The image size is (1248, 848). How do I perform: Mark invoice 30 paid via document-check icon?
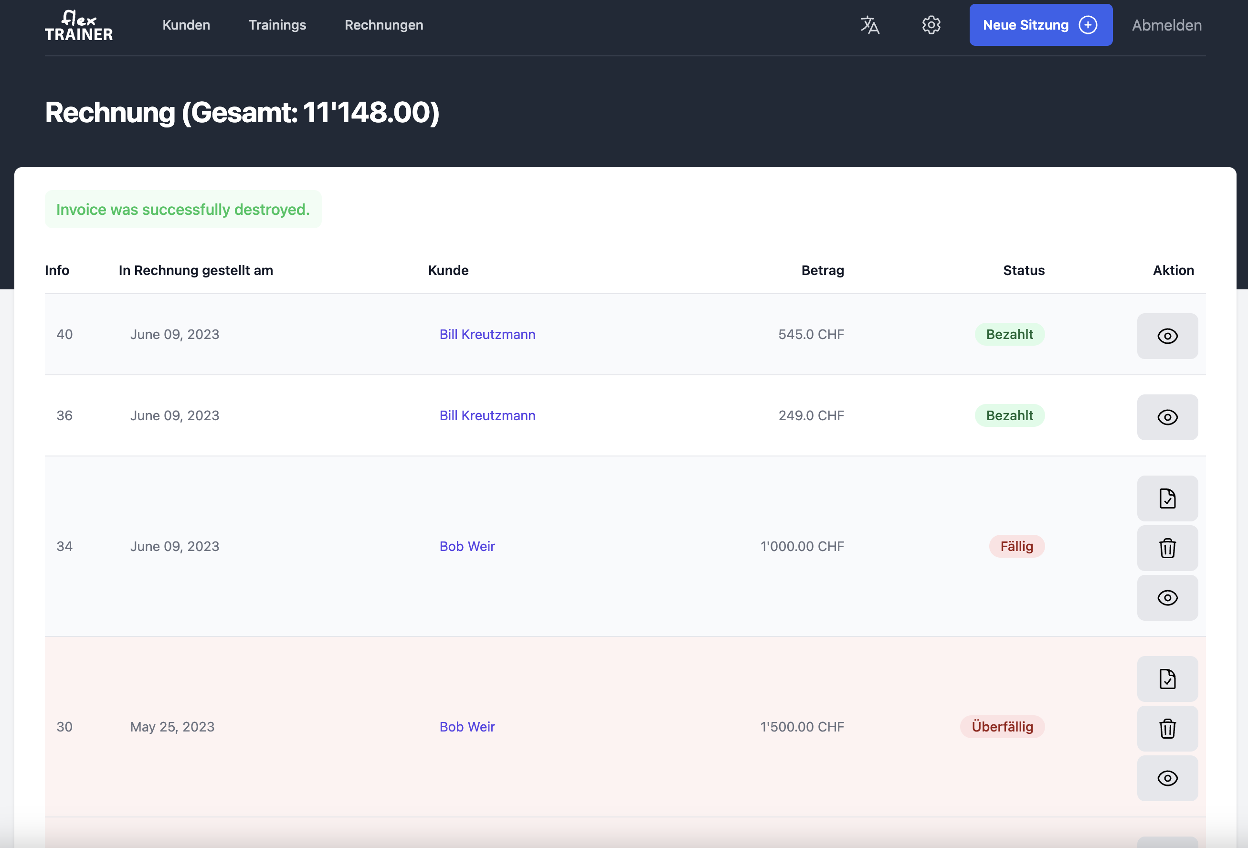pyautogui.click(x=1167, y=679)
